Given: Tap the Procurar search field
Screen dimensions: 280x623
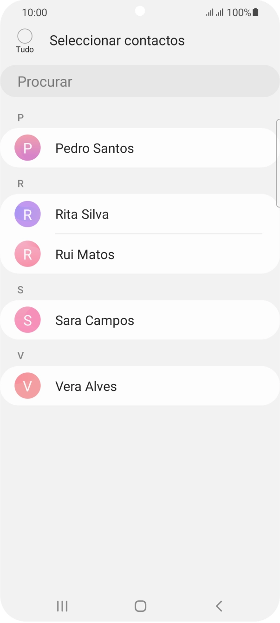Looking at the screenshot, I should [x=140, y=81].
